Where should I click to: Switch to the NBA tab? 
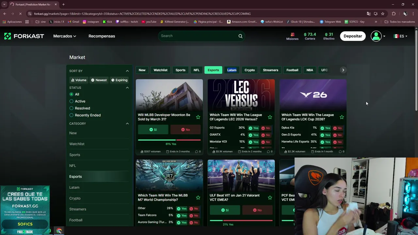310,70
